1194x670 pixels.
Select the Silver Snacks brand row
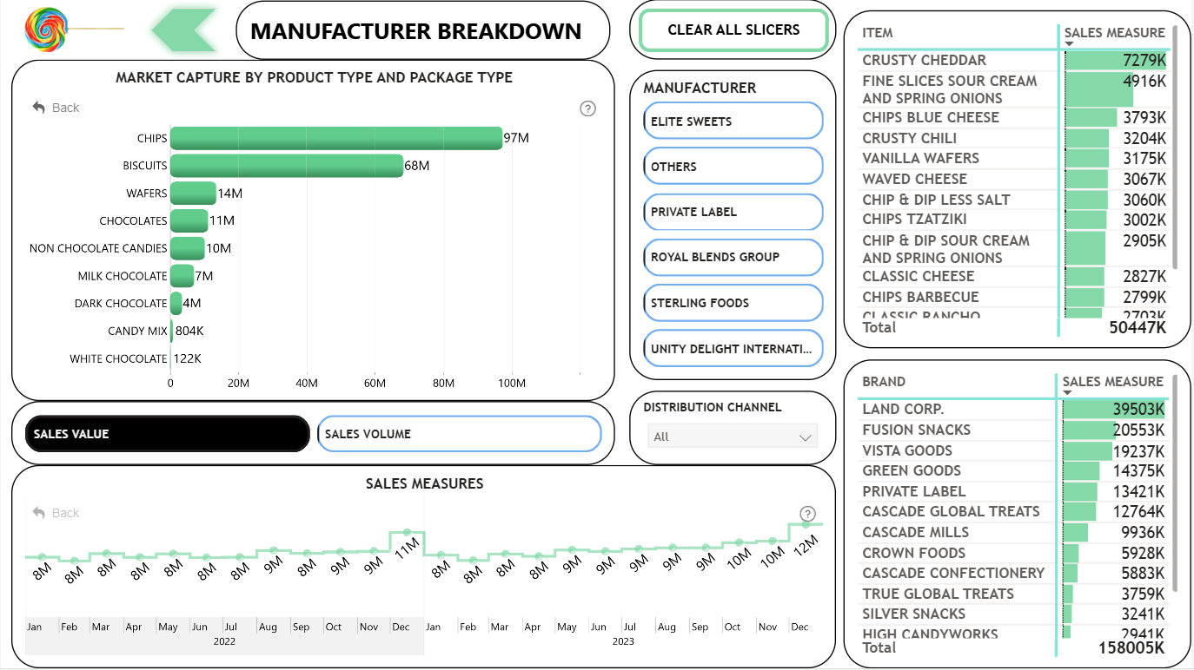click(1013, 614)
